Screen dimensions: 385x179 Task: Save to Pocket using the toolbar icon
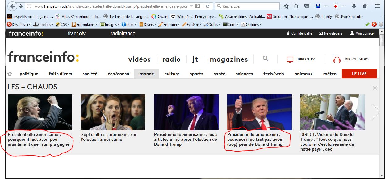point(307,6)
